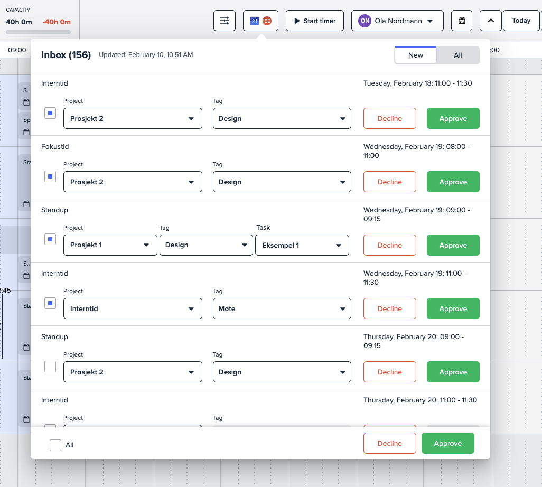
Task: Open the Prosjekt 1 project dropdown
Action: (110, 245)
